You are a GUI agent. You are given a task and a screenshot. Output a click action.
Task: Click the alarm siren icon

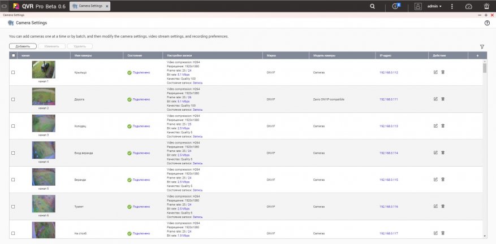pos(486,6)
